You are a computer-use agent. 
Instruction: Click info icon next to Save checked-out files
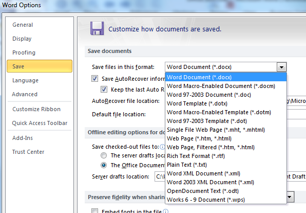(x=162, y=147)
